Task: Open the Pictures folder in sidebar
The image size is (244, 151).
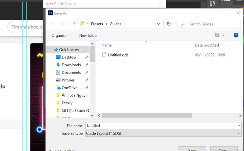Action: (68, 80)
